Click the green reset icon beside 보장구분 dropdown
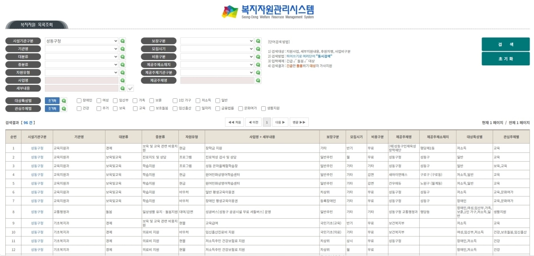The width and height of the screenshot is (534, 256). pos(258,41)
